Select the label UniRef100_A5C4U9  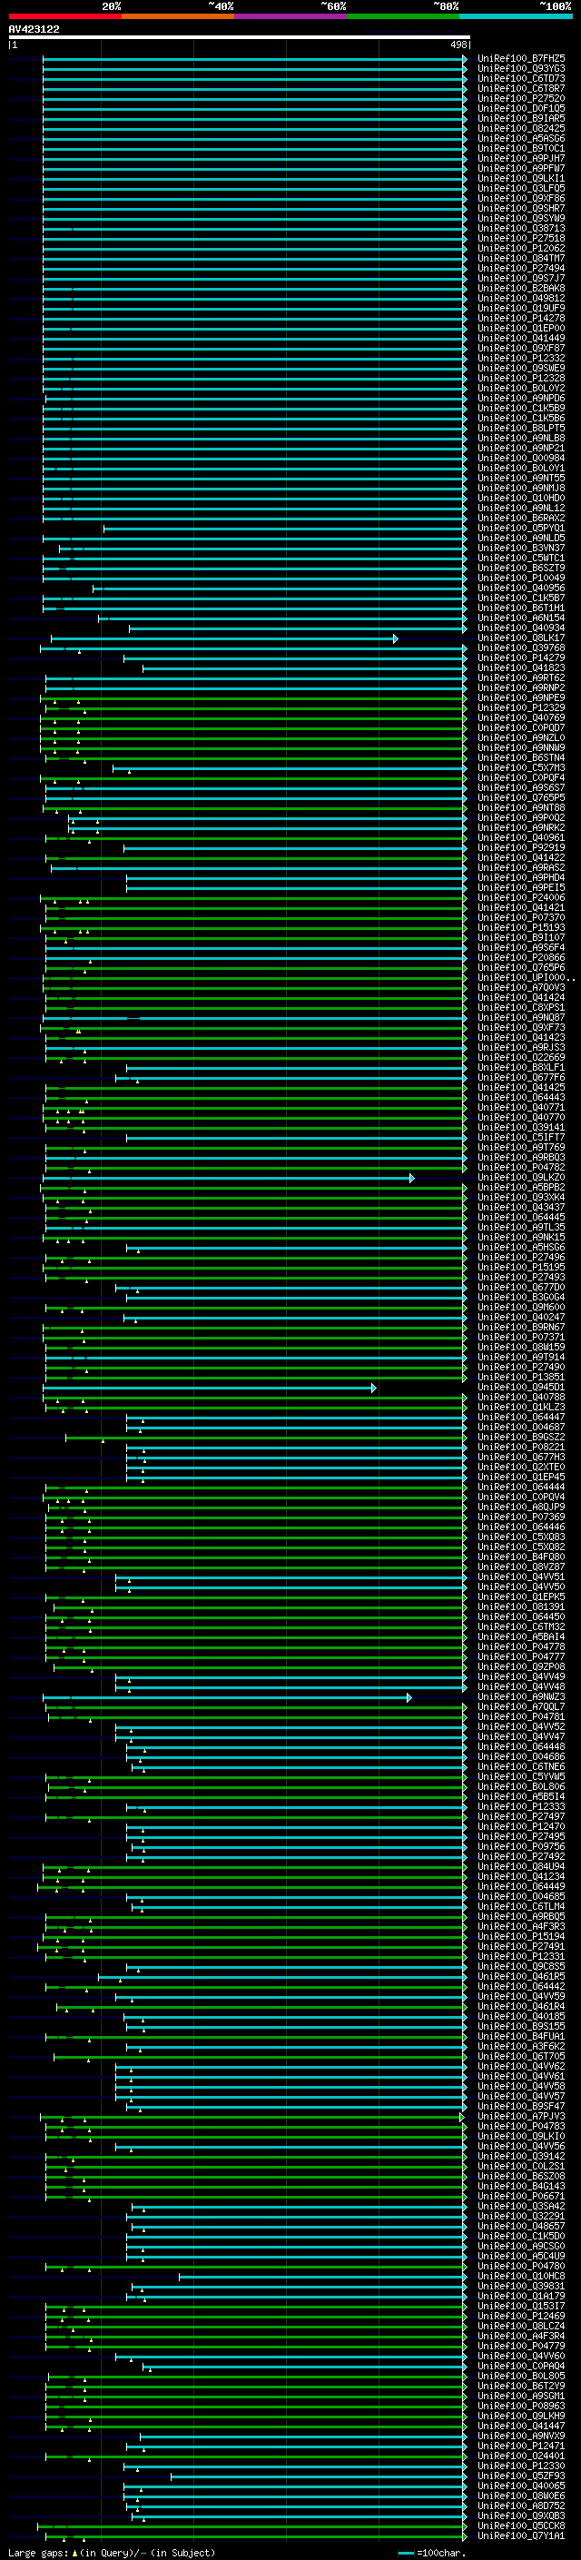click(x=521, y=2255)
